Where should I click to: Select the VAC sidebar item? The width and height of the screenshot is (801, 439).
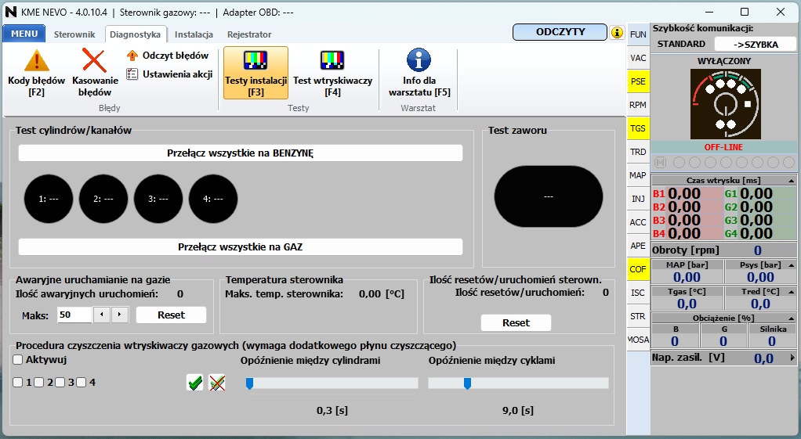[638, 58]
